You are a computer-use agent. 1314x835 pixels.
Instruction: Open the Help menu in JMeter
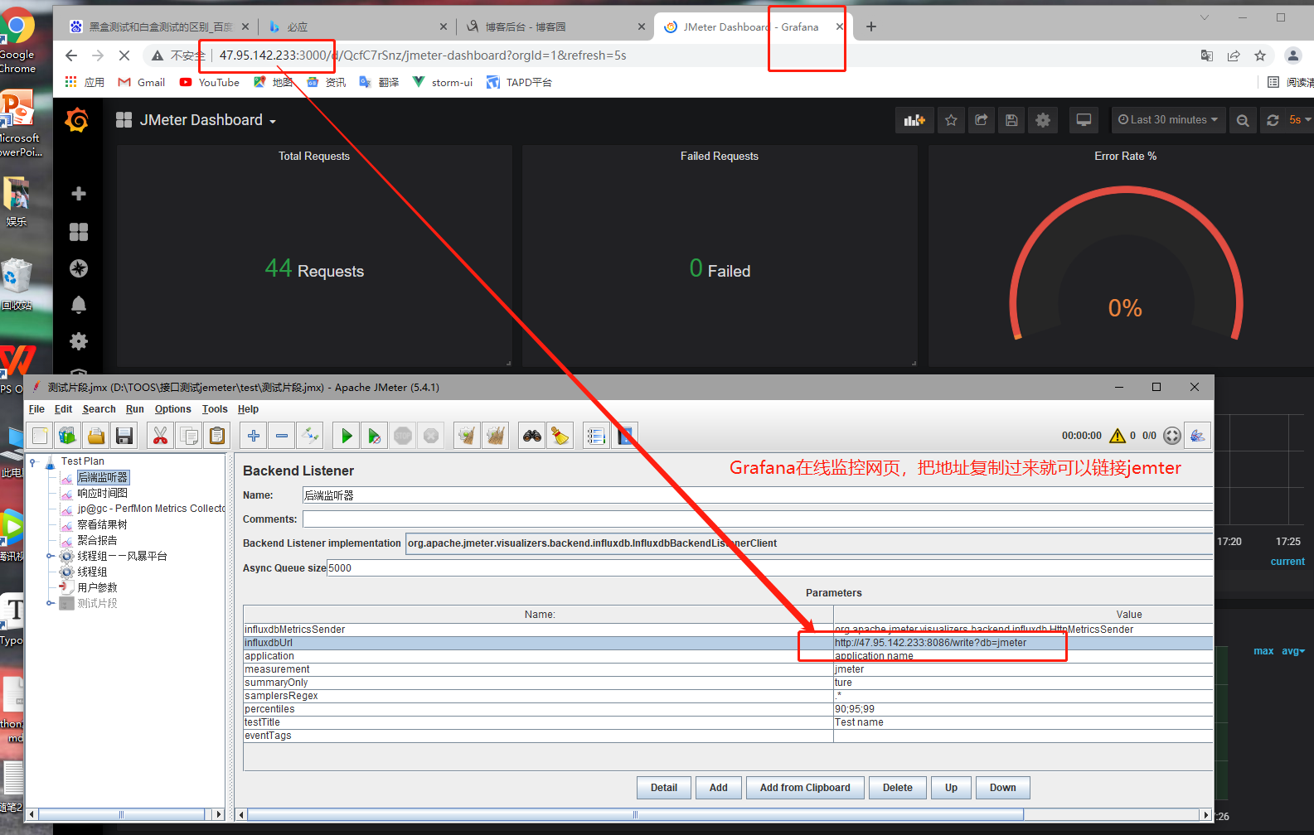pyautogui.click(x=248, y=409)
